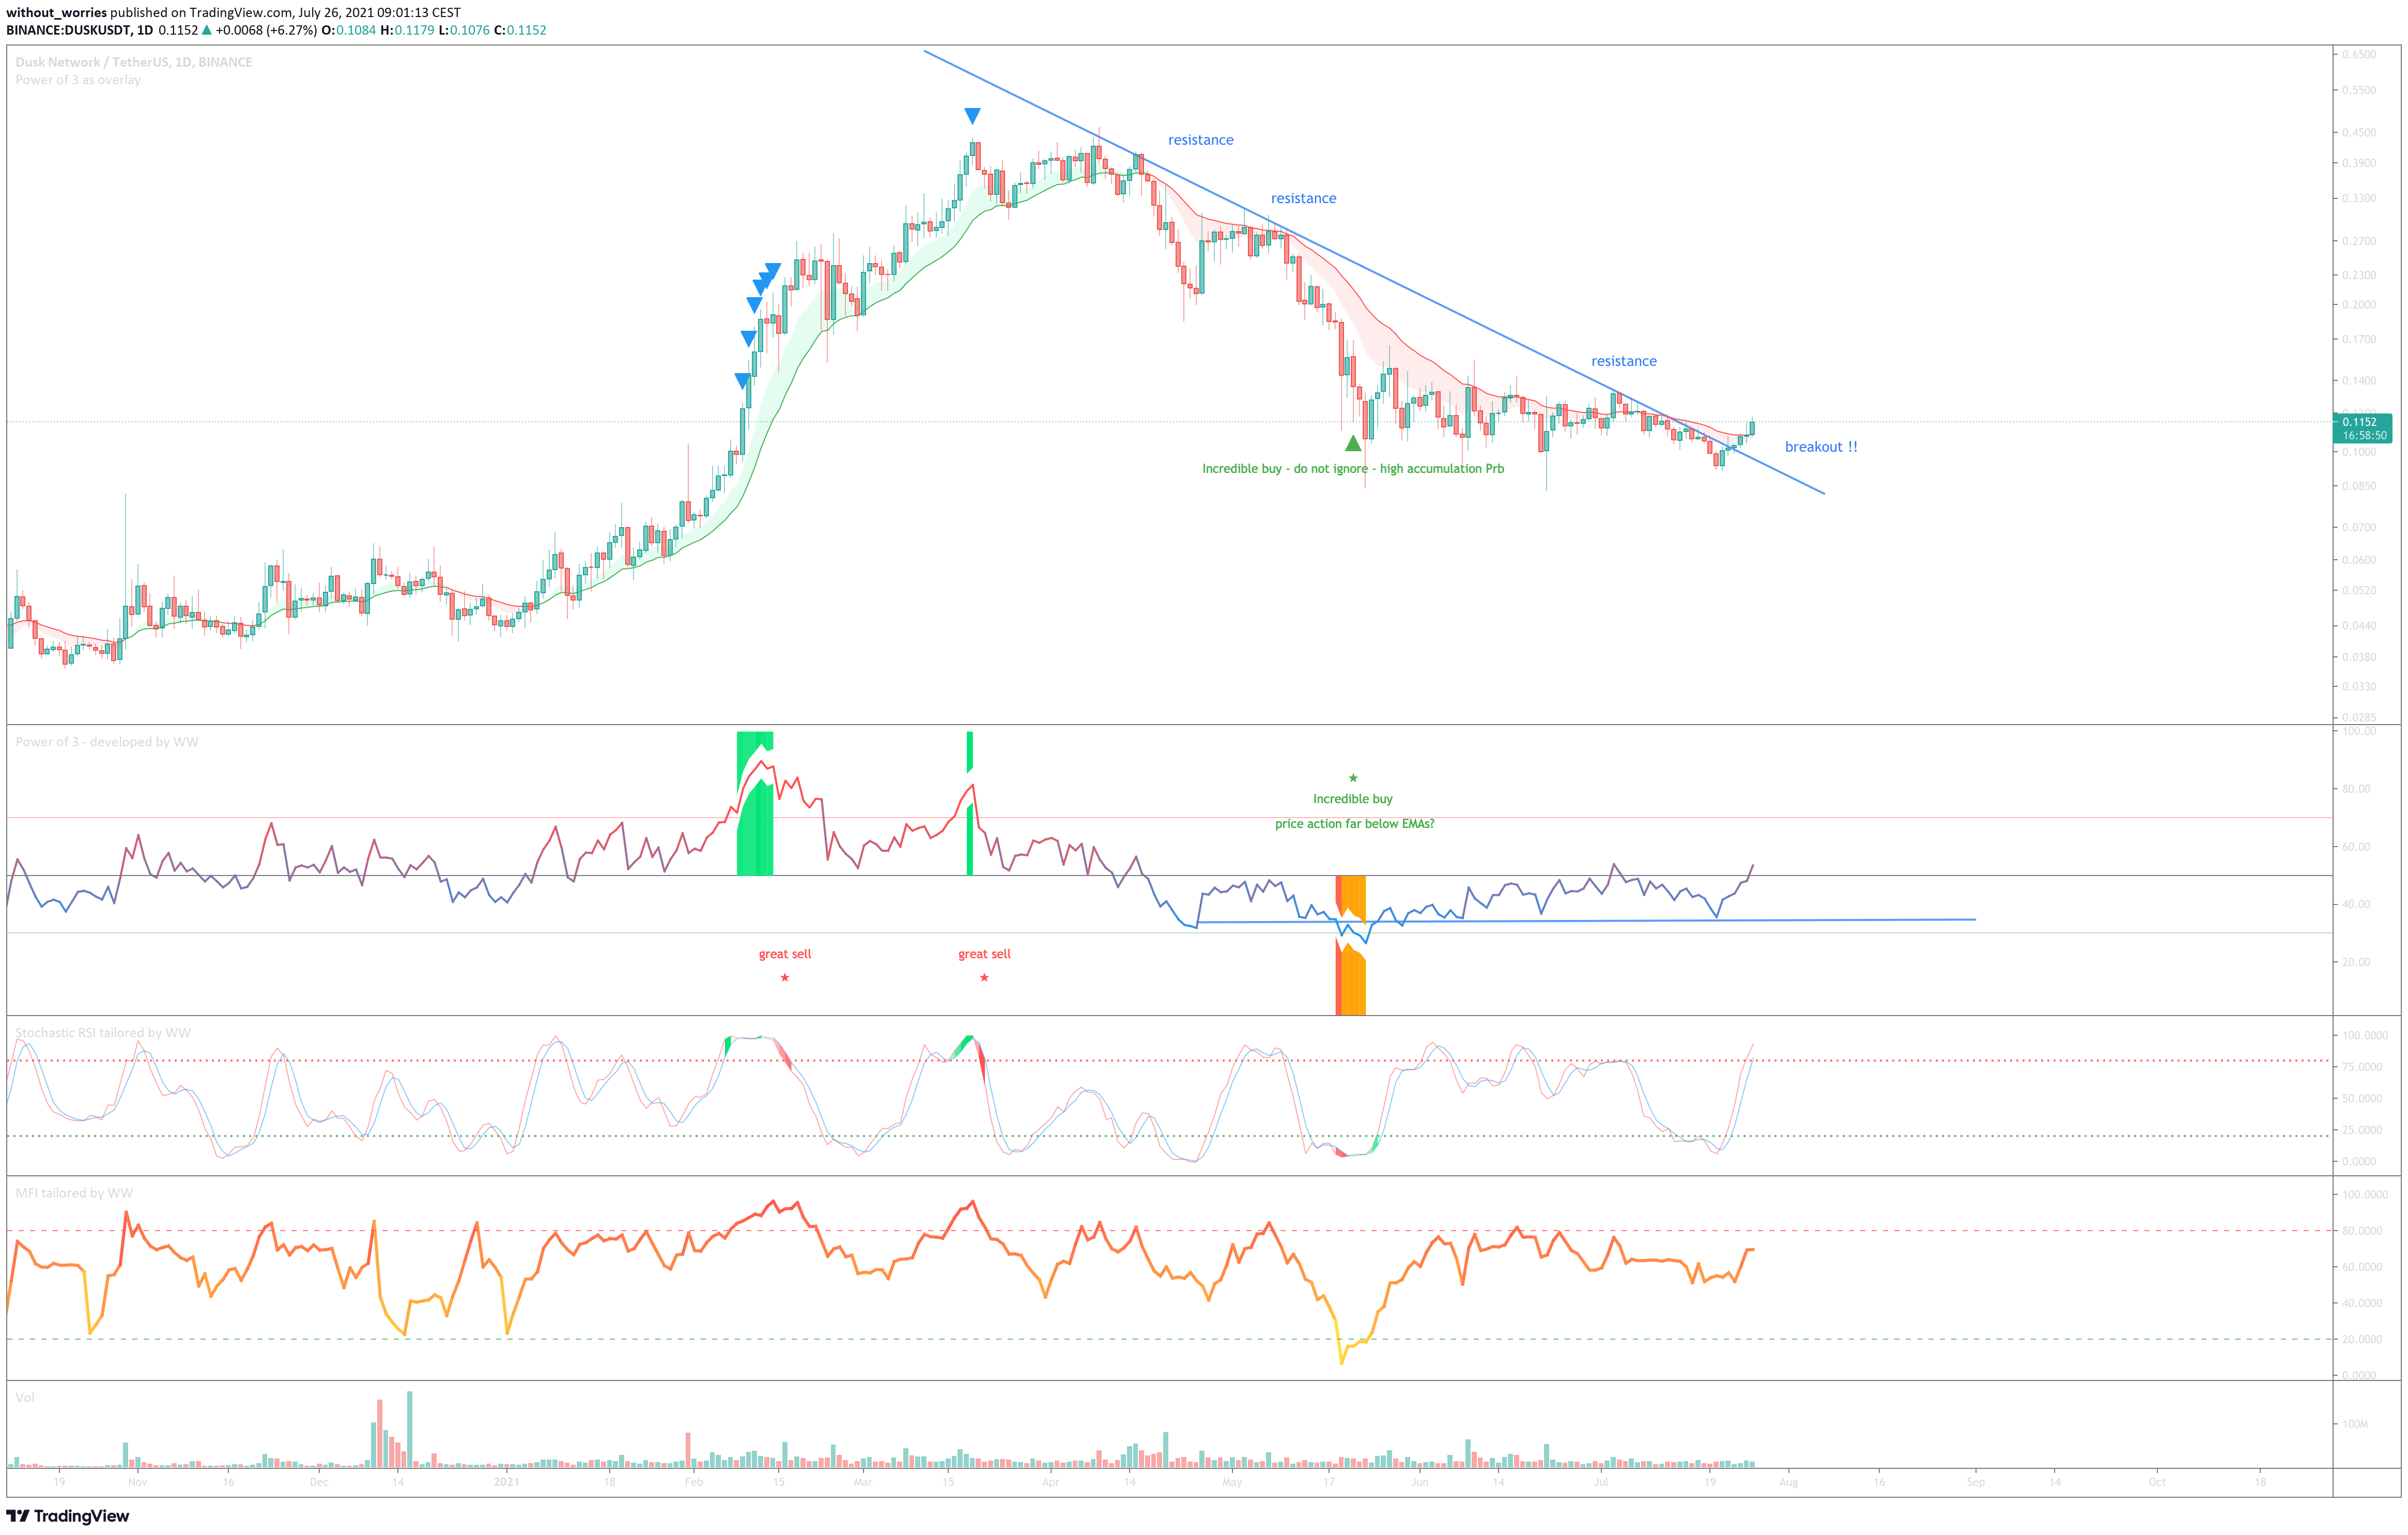Screen dimensions: 2408x1535
Task: Click the TradingView logo in the footer
Action: 68,1516
